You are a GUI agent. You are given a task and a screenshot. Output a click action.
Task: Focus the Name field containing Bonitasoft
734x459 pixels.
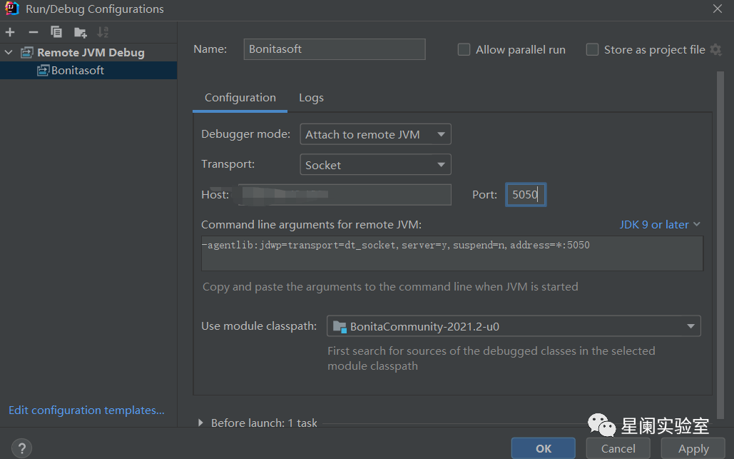pos(335,49)
